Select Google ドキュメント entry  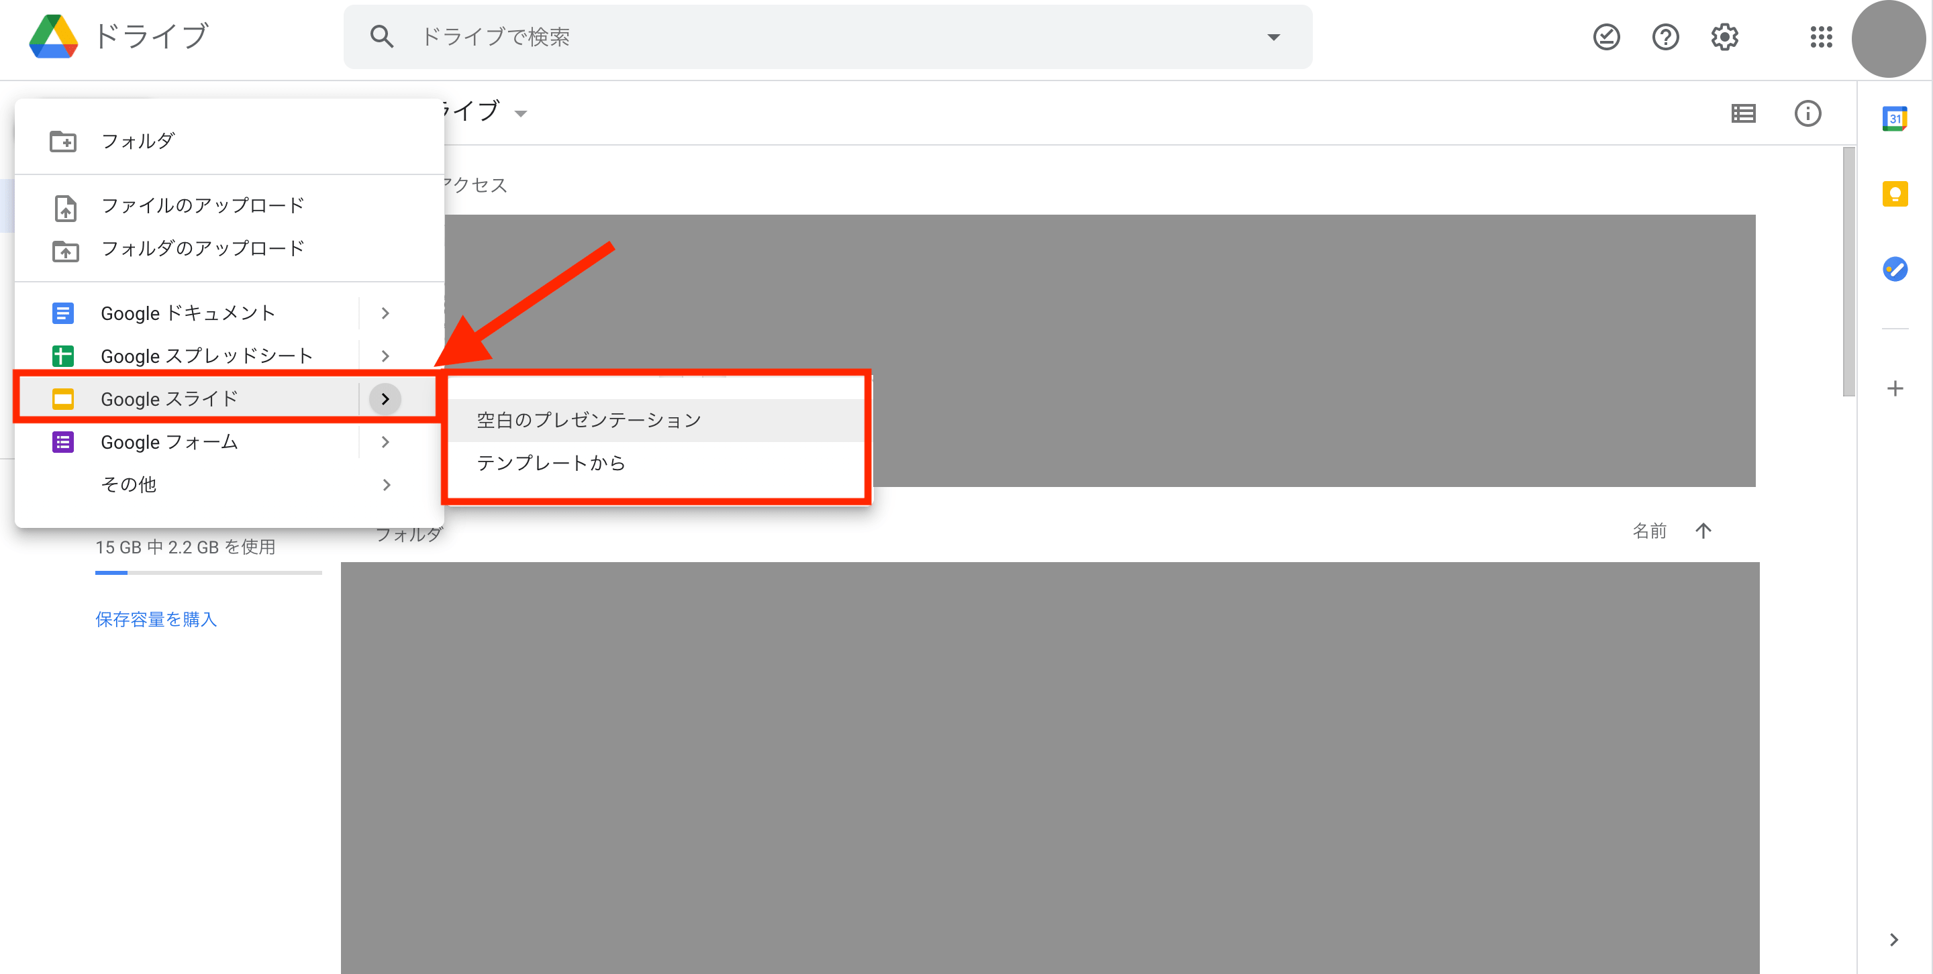point(188,313)
